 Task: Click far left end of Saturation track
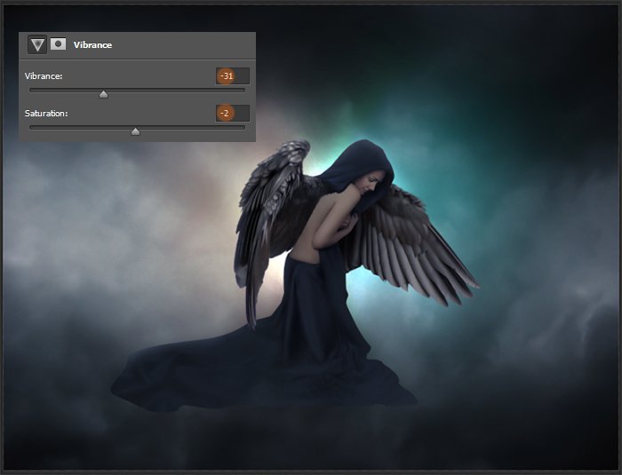[31, 127]
